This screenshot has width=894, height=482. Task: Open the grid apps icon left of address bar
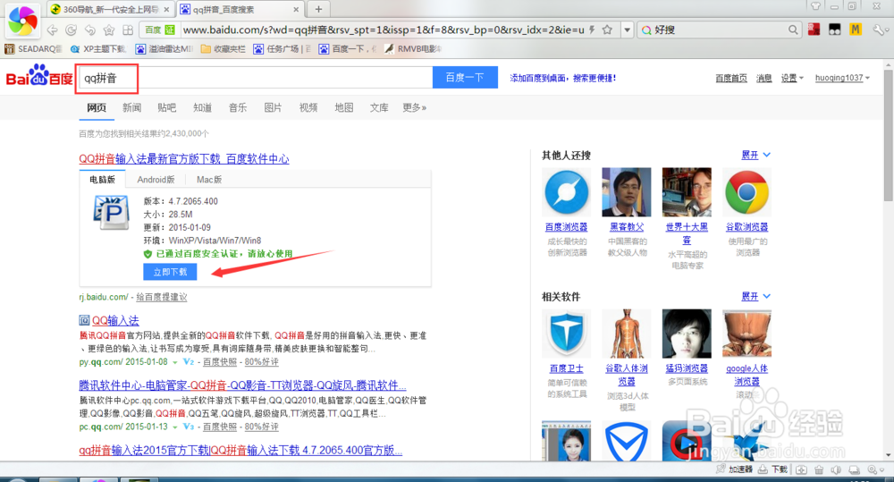click(x=128, y=30)
